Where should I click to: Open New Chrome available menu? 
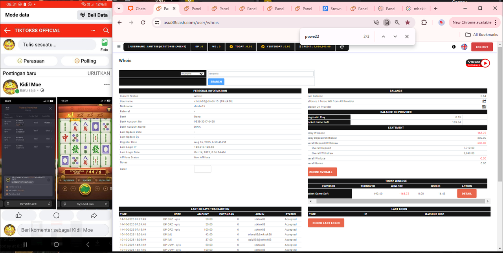point(475,22)
